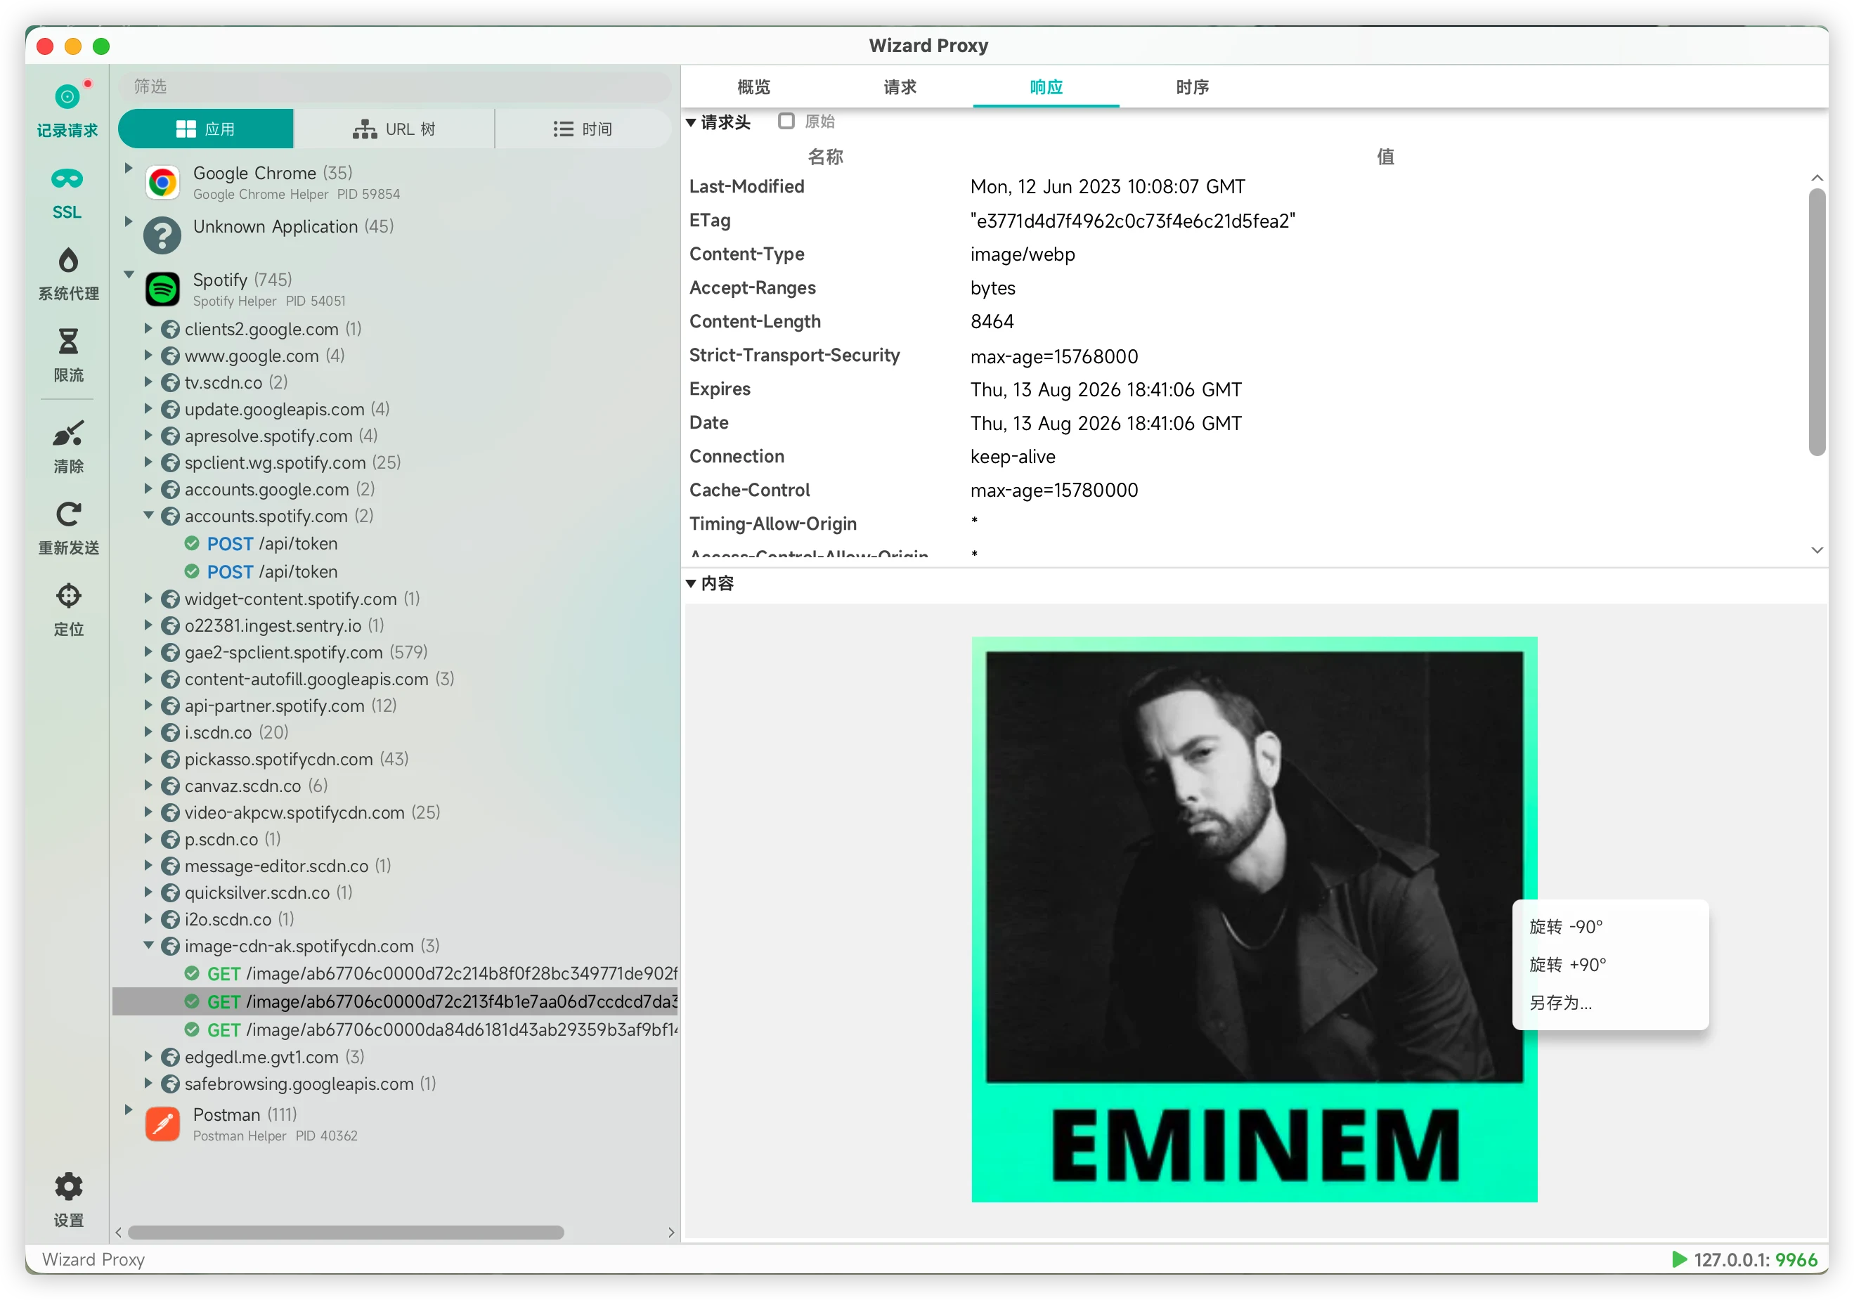
Task: Choose Save As from context menu
Action: [1610, 1003]
